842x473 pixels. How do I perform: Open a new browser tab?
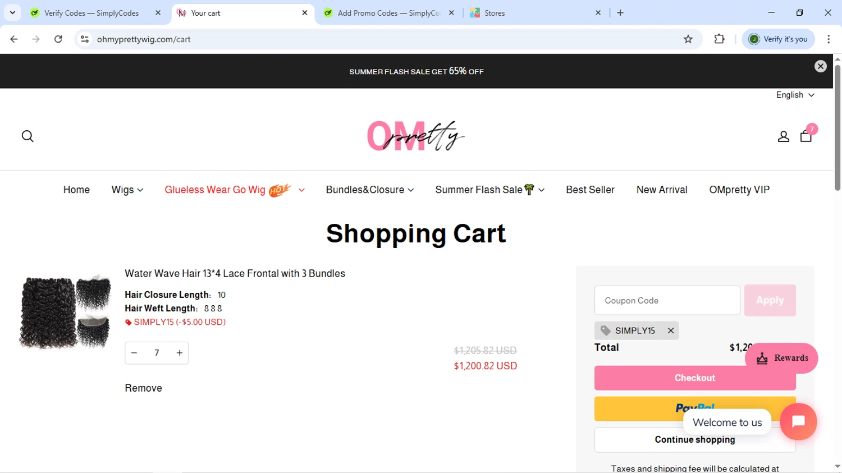pyautogui.click(x=620, y=13)
